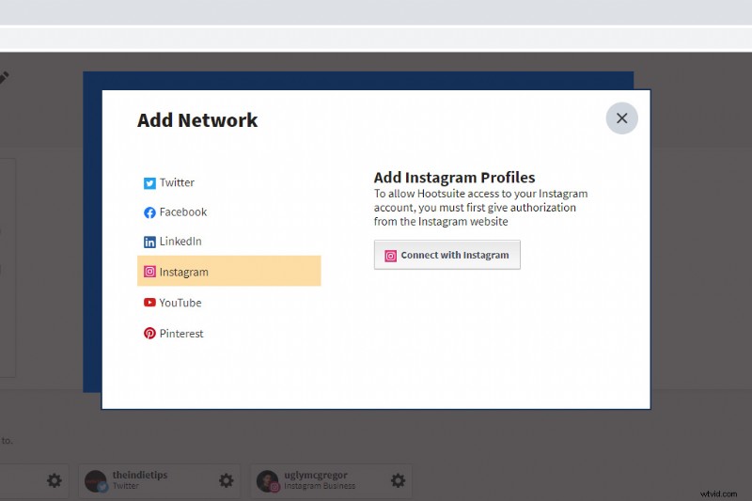Click the Pinterest logo icon
Viewport: 752px width, 501px height.
(149, 333)
